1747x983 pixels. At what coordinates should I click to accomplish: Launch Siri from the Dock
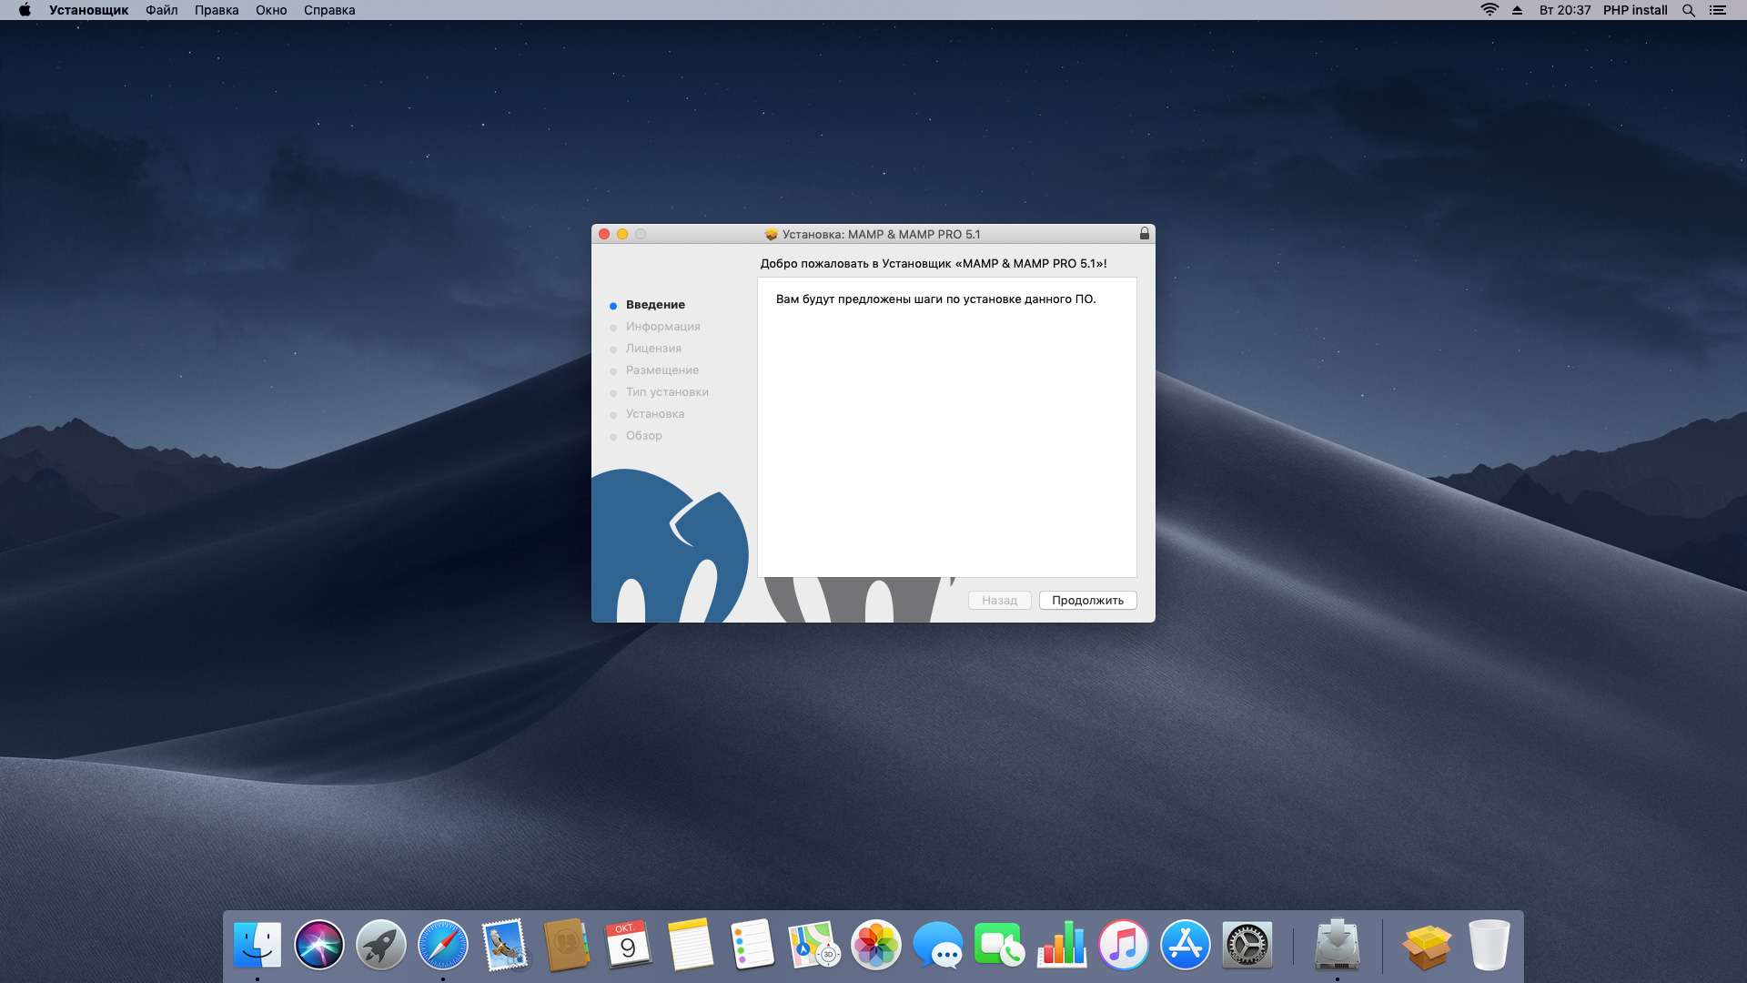[319, 945]
